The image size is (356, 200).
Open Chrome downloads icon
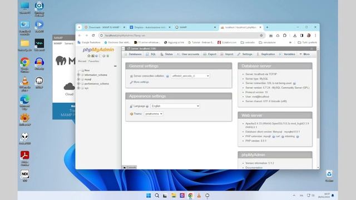pos(295,36)
